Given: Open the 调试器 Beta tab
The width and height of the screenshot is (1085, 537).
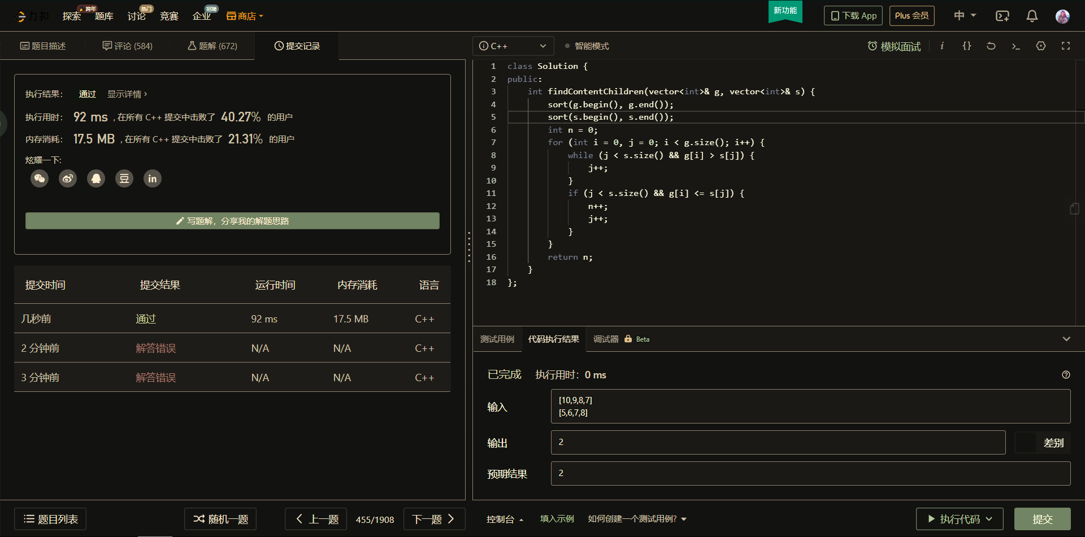Looking at the screenshot, I should point(621,339).
